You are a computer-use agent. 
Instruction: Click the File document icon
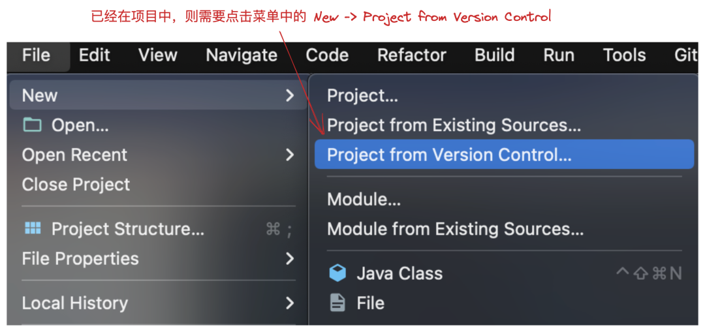pos(337,303)
